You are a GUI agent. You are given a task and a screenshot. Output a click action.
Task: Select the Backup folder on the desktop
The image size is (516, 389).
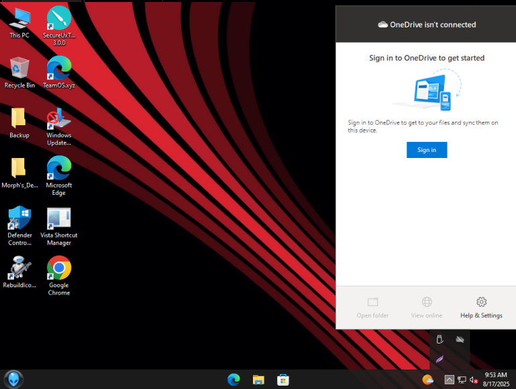[x=19, y=123]
